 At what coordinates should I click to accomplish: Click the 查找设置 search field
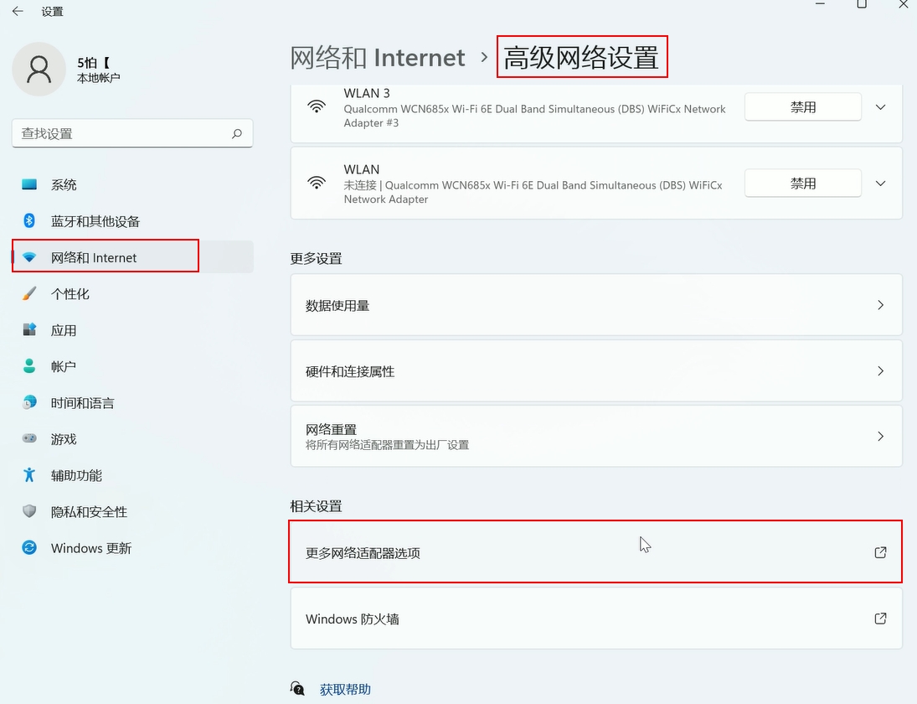(x=121, y=133)
